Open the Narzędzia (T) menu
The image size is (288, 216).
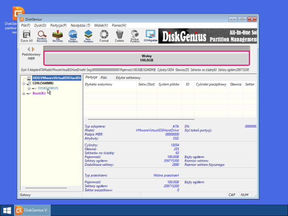80,26
